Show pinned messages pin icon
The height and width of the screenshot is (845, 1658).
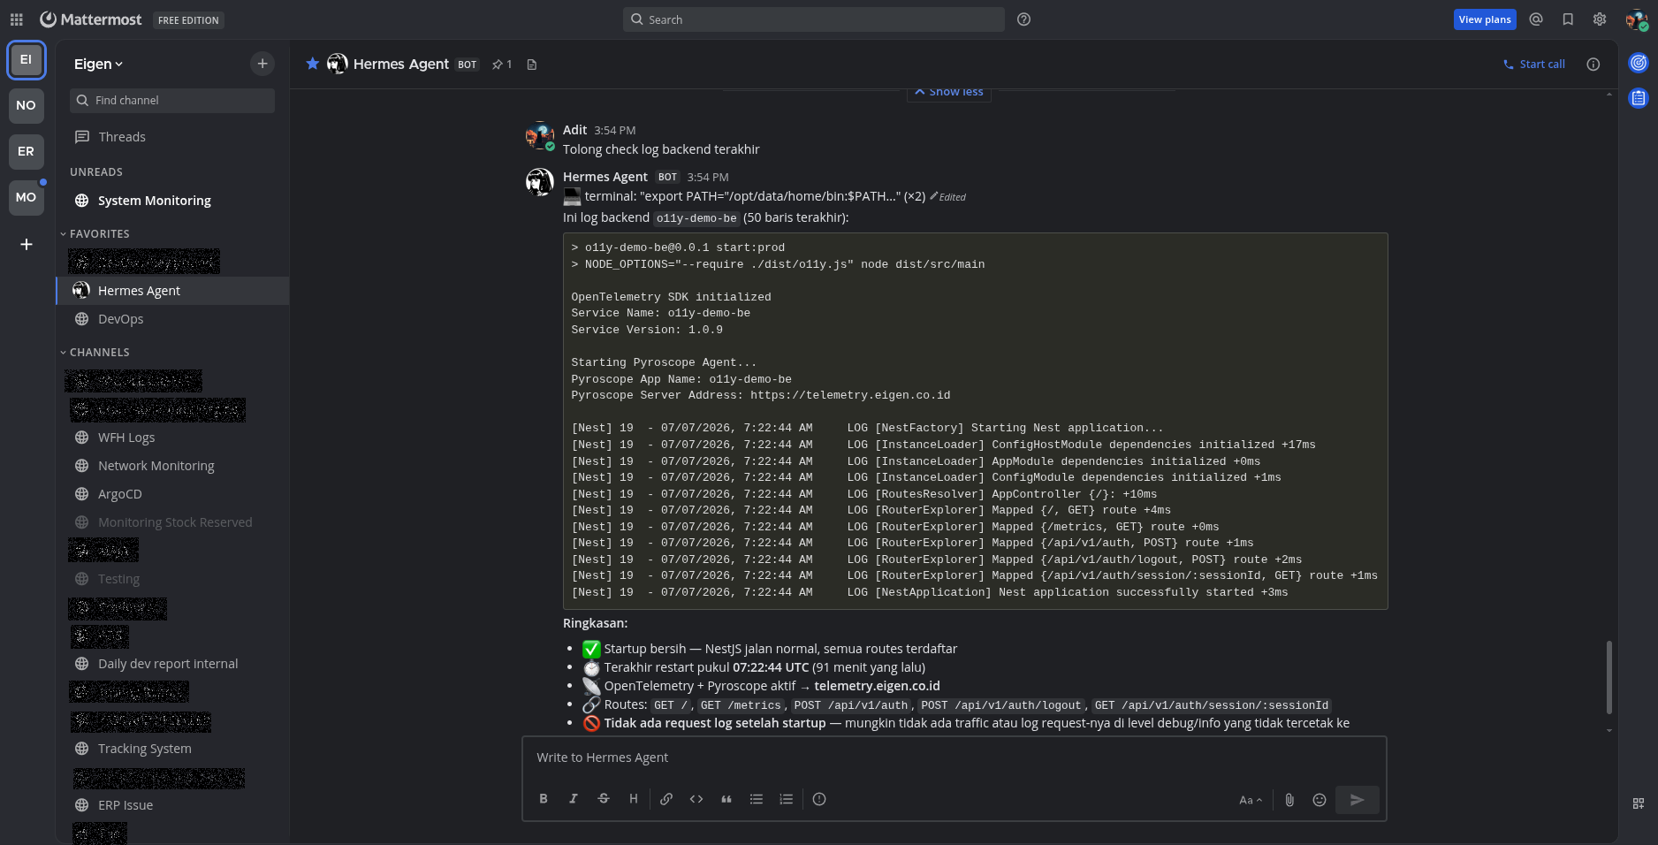502,65
